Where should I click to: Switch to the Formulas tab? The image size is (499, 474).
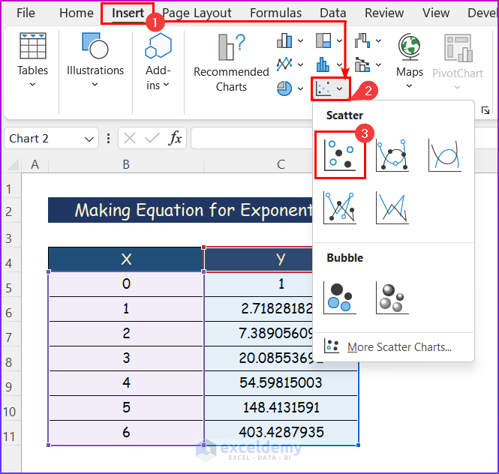[275, 13]
